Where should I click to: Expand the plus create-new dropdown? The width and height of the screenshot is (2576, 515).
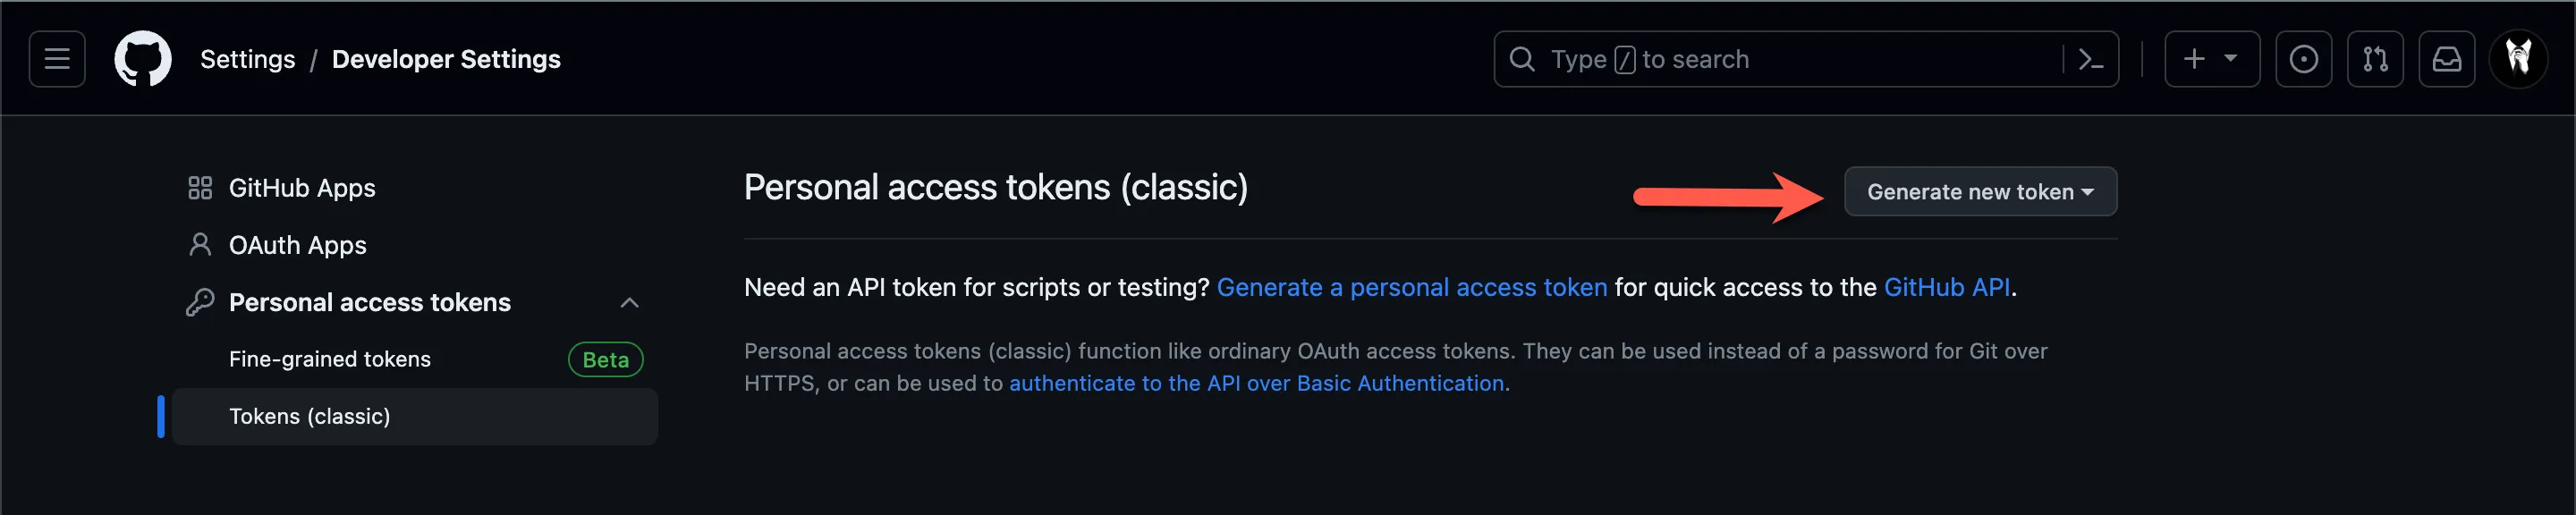coord(2211,59)
